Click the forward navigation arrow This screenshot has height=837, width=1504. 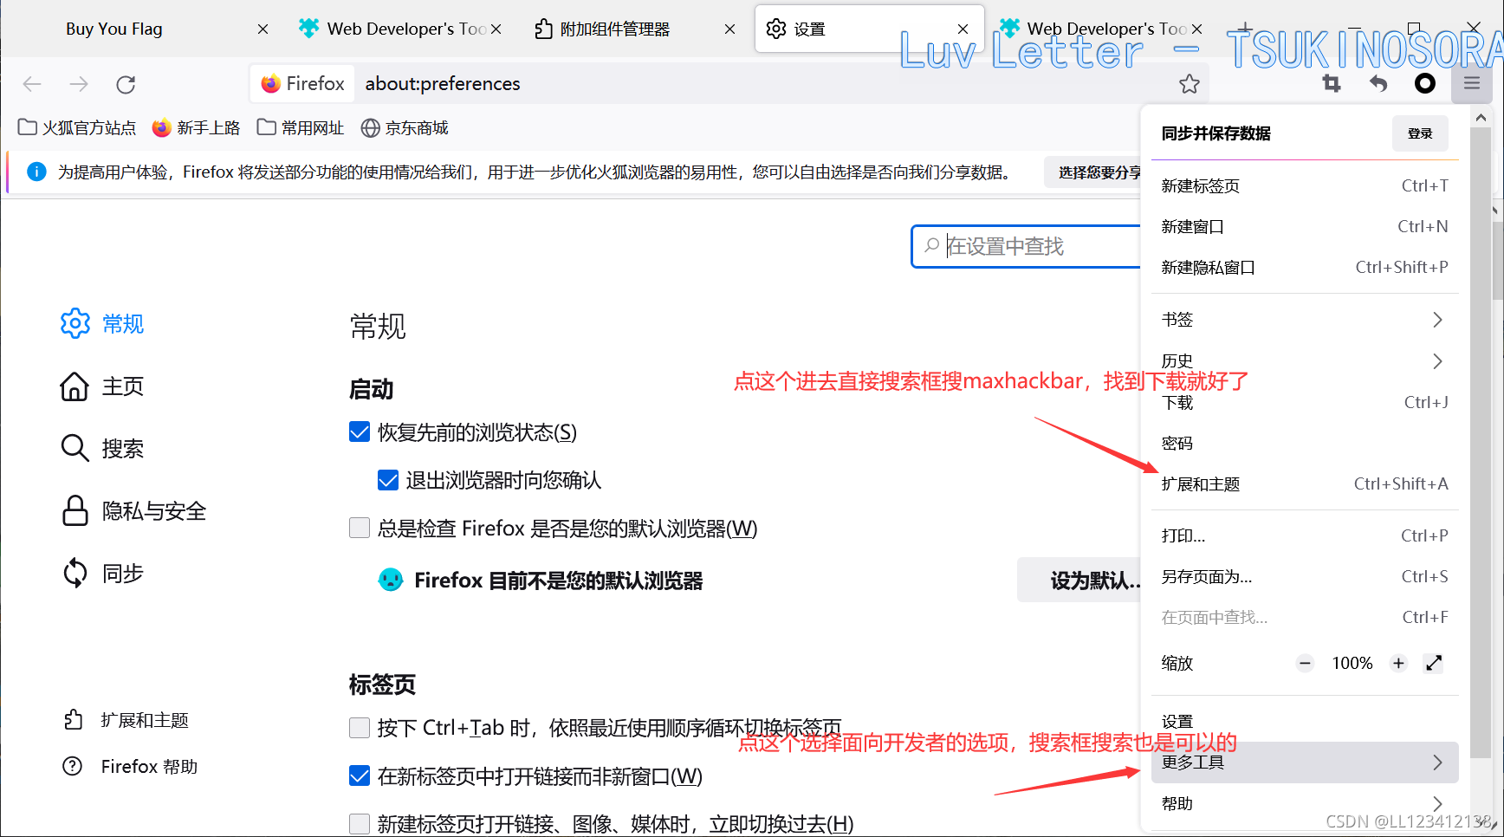[79, 84]
